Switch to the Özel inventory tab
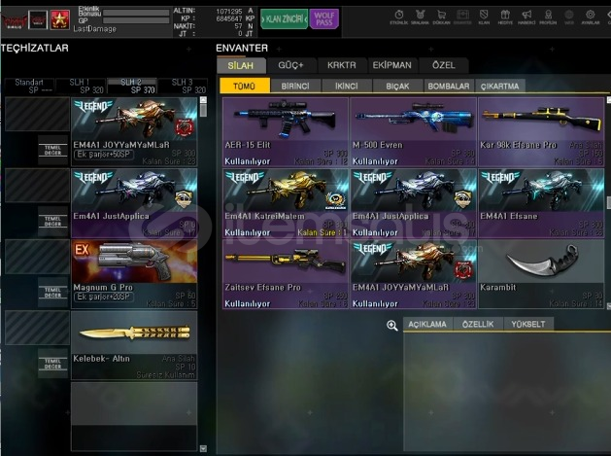Image resolution: width=611 pixels, height=456 pixels. pyautogui.click(x=444, y=65)
